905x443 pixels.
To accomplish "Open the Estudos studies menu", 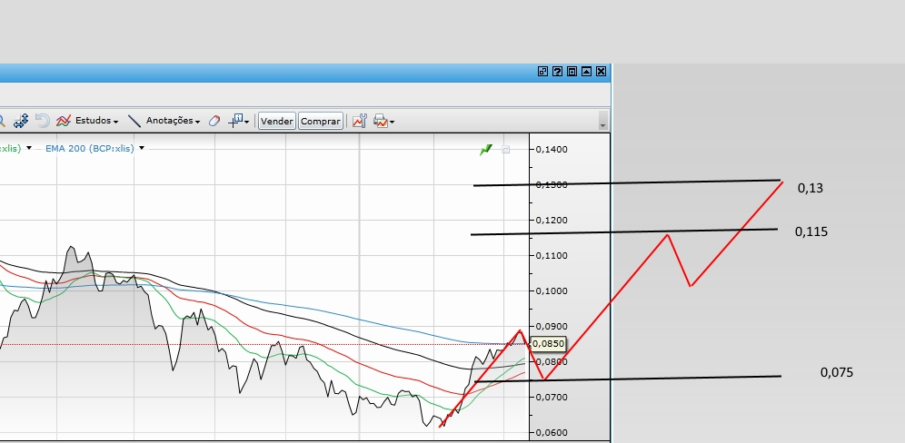I will (x=96, y=121).
